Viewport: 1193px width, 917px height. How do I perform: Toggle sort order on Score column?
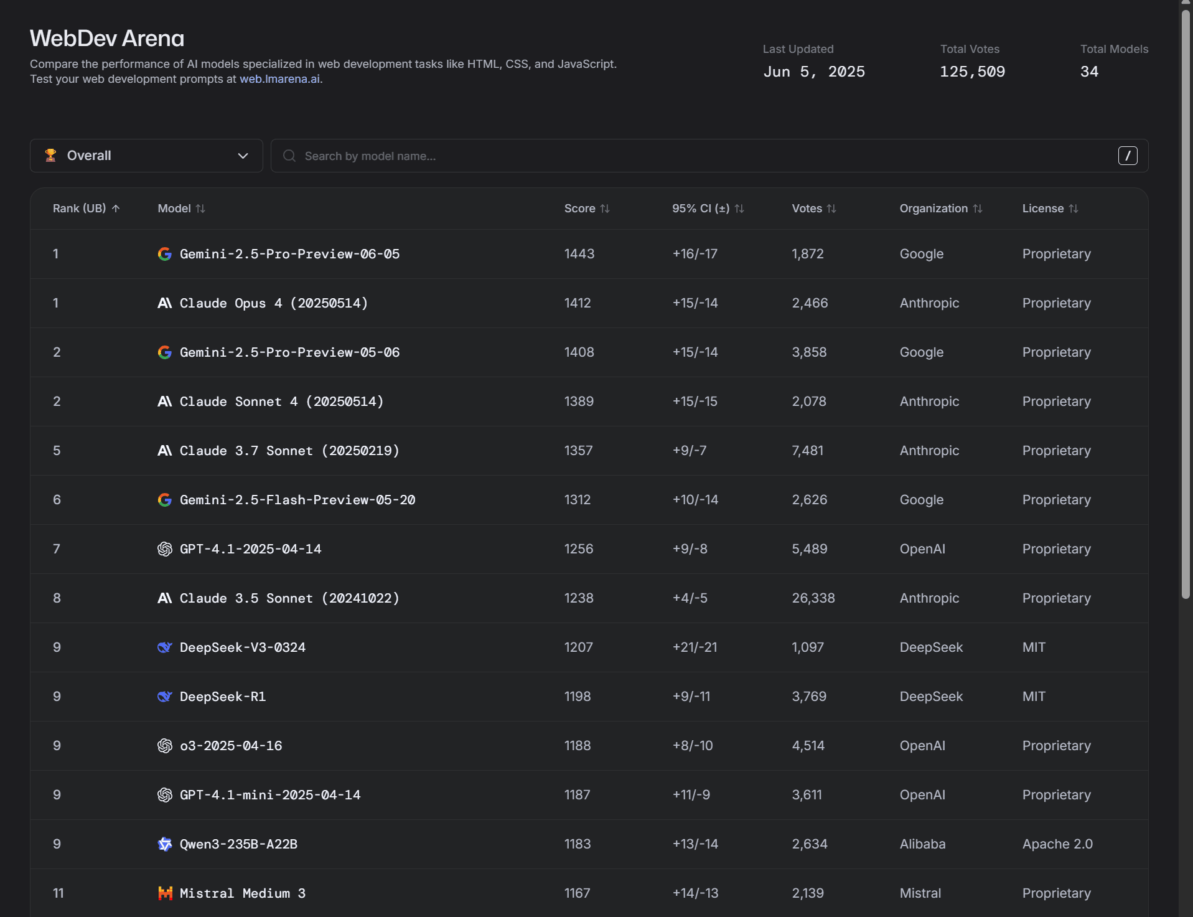586,209
